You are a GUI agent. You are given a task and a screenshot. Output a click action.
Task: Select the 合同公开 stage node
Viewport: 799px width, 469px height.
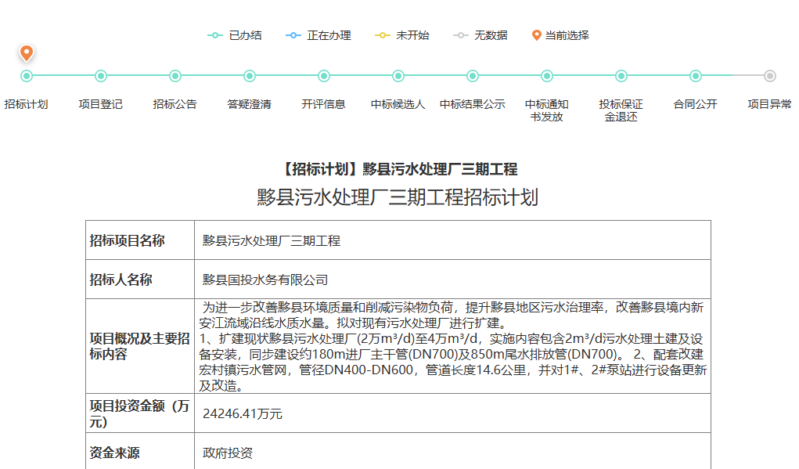(696, 76)
